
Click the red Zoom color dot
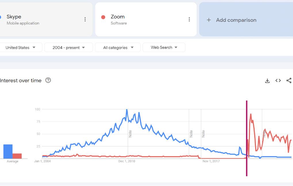103,17
